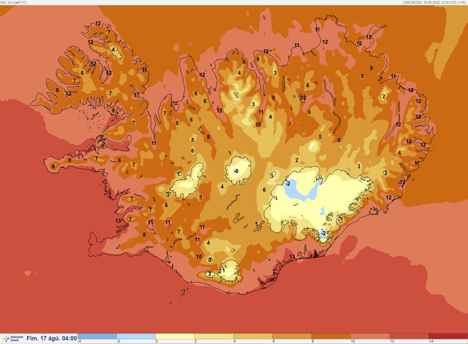Pick the dark blue -4 to -2 legend swatch
This screenshot has width=468, height=344.
tap(97, 336)
